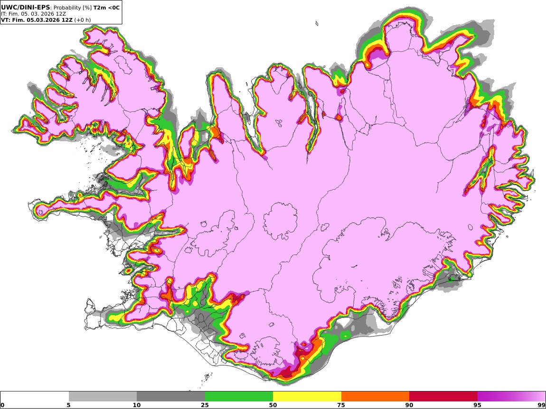Image resolution: width=546 pixels, height=409 pixels.
Task: Click the 'VT: Fim. 05.03.2026 12Z' line
Action: coord(37,20)
